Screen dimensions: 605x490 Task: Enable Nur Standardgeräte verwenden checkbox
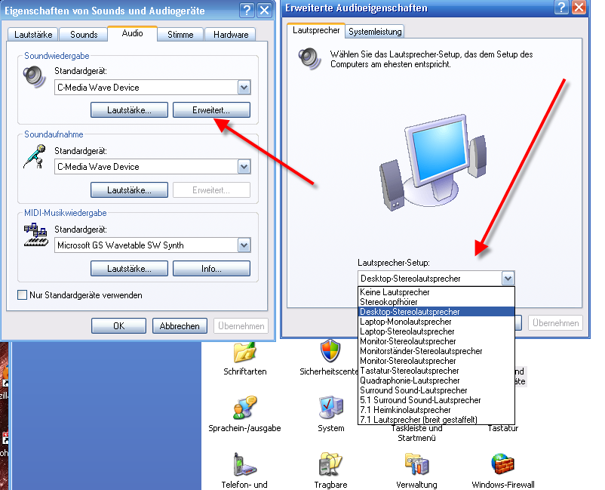tap(23, 295)
